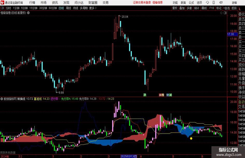This screenshot has width=245, height=158.
Task: Open the mail message icon
Action: (x=221, y=3)
